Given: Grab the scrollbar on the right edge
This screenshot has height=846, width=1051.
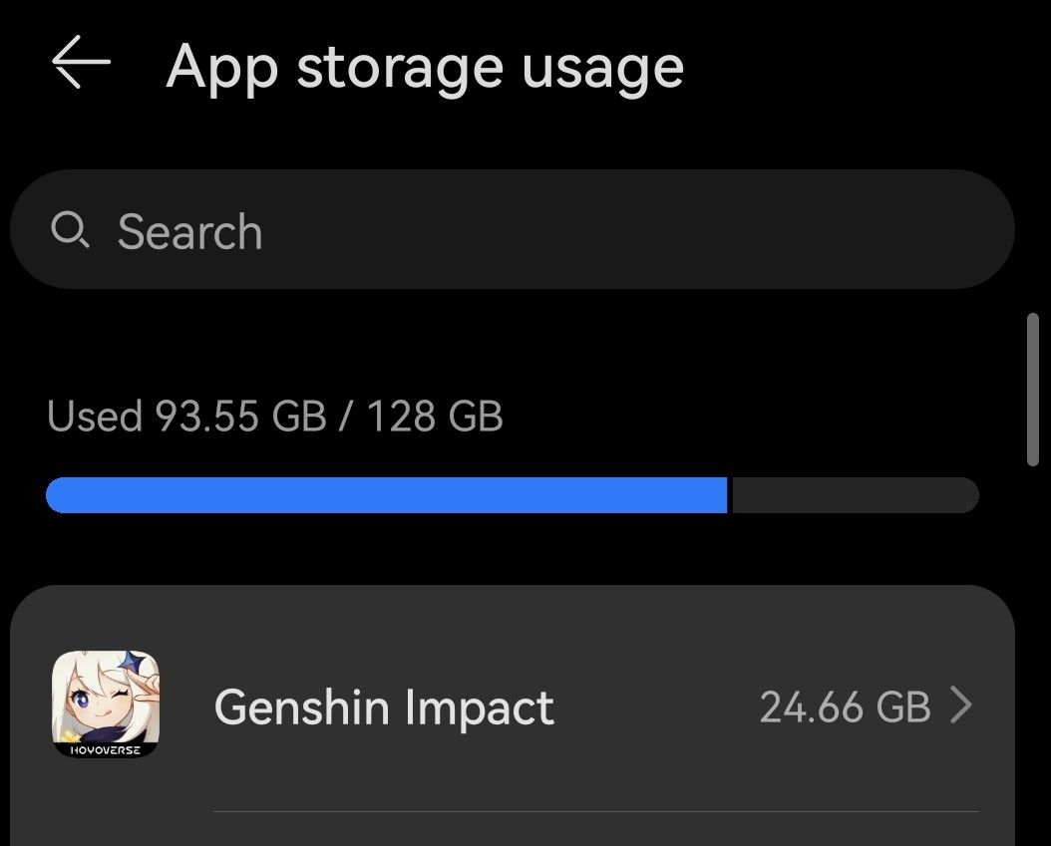Looking at the screenshot, I should tap(1032, 391).
